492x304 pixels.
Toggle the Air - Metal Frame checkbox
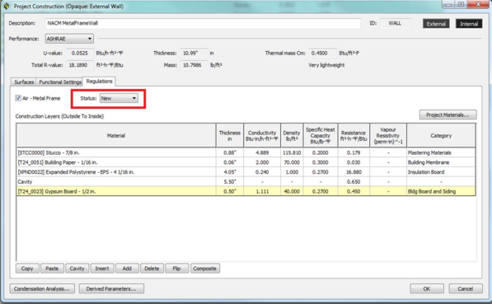[18, 98]
